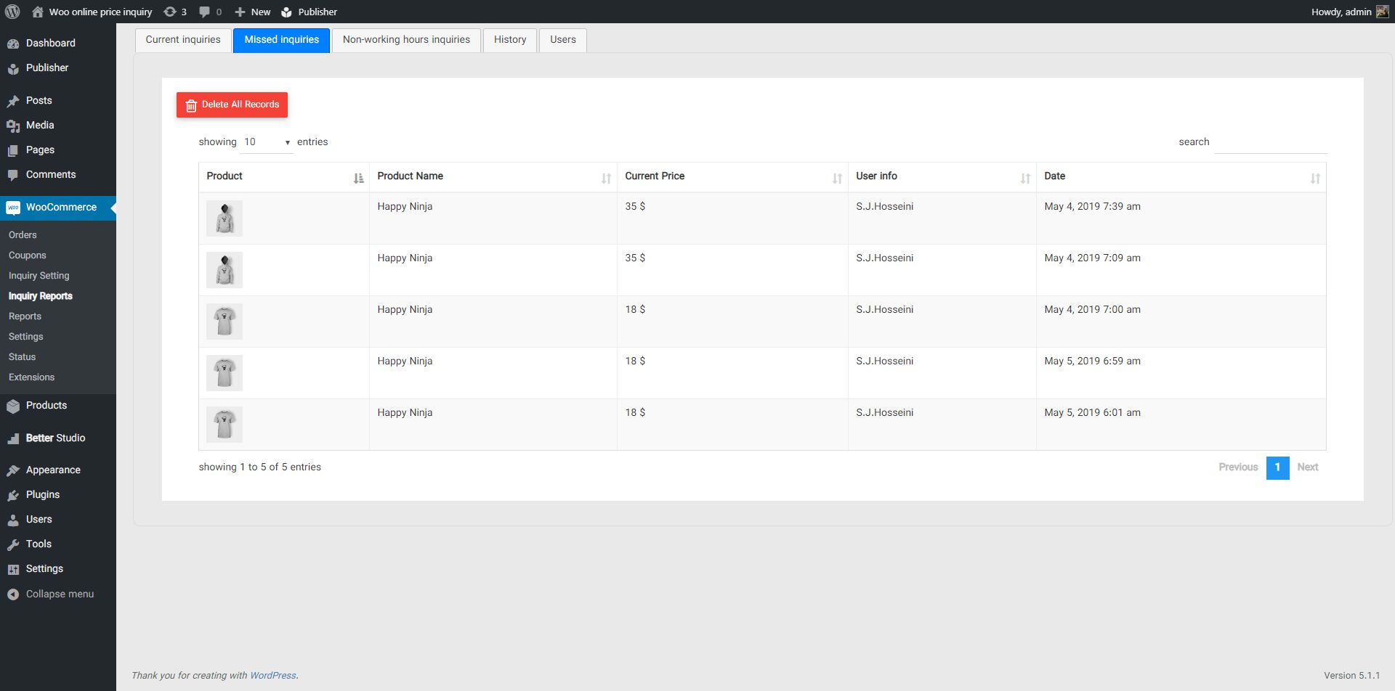Open t-shirt thumbnail for May 5 6:01 am row
Viewport: 1395px width, 691px height.
(225, 425)
